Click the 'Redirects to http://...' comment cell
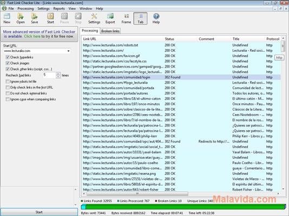This screenshot has height=216, width=289. click(x=214, y=141)
